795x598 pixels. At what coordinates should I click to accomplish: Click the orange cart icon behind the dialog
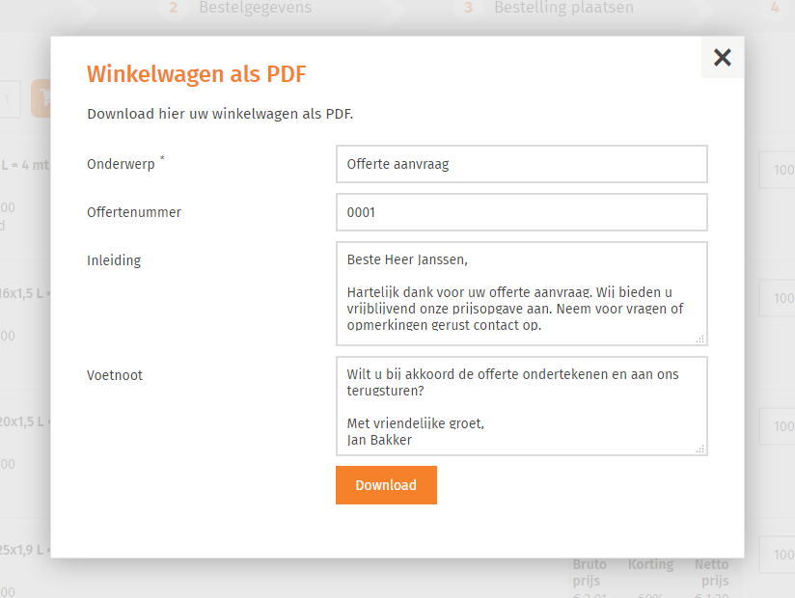pos(41,98)
